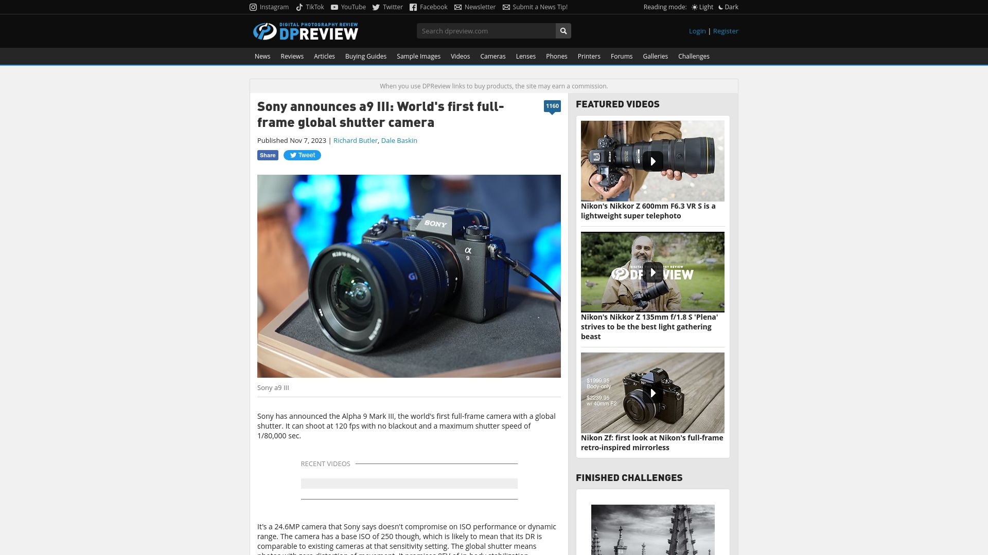
Task: Open Buying Guides in navigation
Action: pyautogui.click(x=366, y=57)
